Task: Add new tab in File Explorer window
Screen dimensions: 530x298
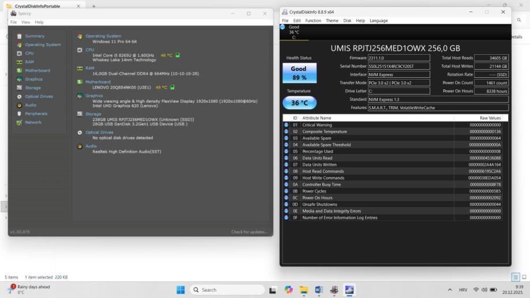Action: pos(93,6)
